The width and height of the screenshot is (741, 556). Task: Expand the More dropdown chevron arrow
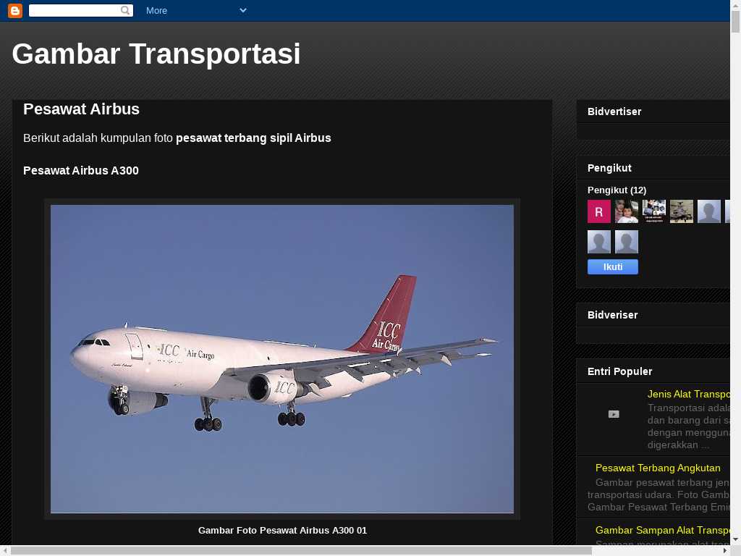(243, 10)
